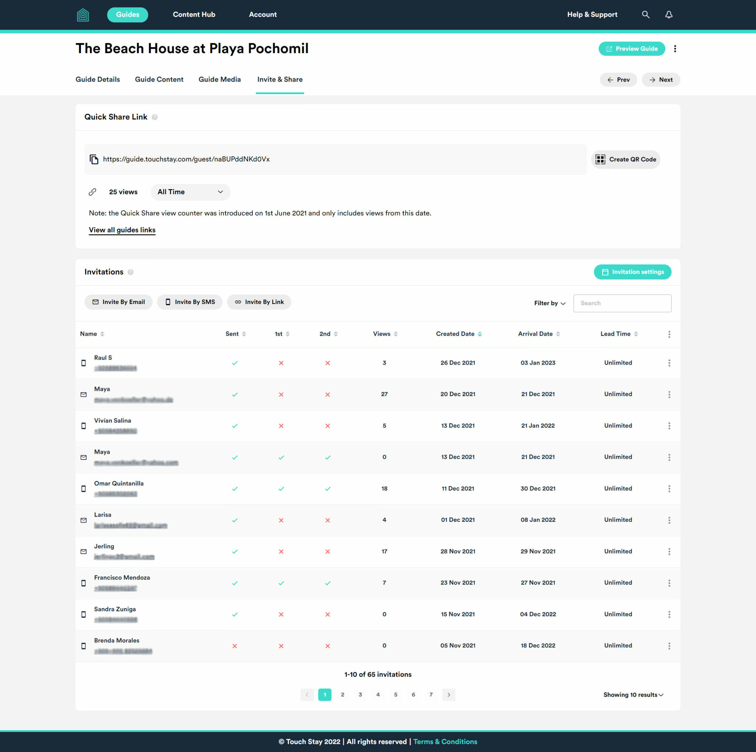Open Content Hub menu item

coord(194,15)
